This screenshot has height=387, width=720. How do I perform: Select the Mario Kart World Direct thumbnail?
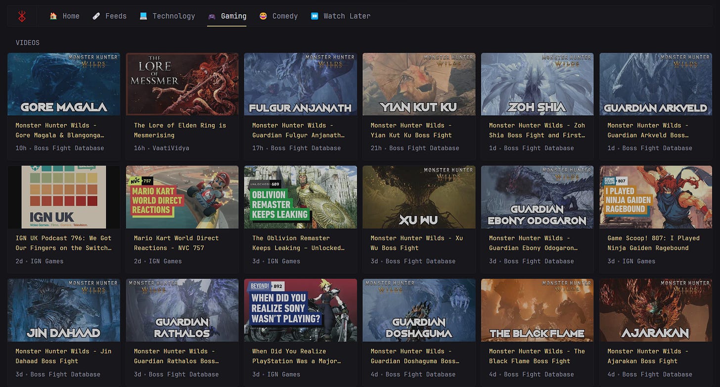(182, 197)
